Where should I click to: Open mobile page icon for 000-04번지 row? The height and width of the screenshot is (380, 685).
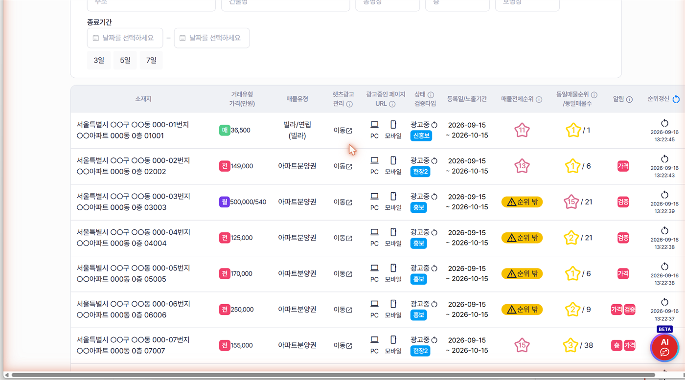393,232
